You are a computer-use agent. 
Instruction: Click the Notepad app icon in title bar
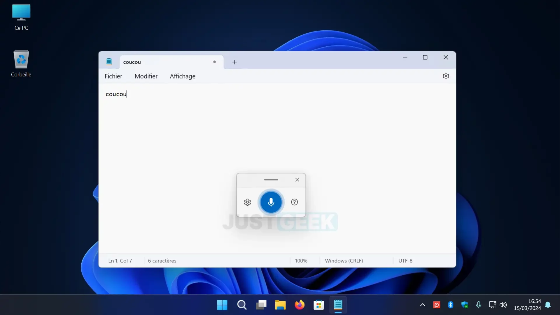tap(109, 62)
